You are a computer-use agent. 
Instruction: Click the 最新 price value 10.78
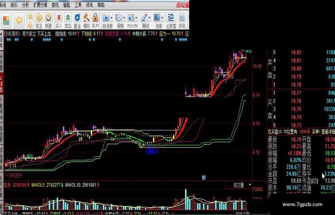tap(296, 140)
